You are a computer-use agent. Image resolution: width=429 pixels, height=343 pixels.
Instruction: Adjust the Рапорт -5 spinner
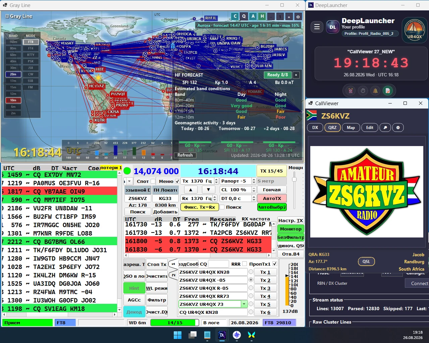(254, 181)
